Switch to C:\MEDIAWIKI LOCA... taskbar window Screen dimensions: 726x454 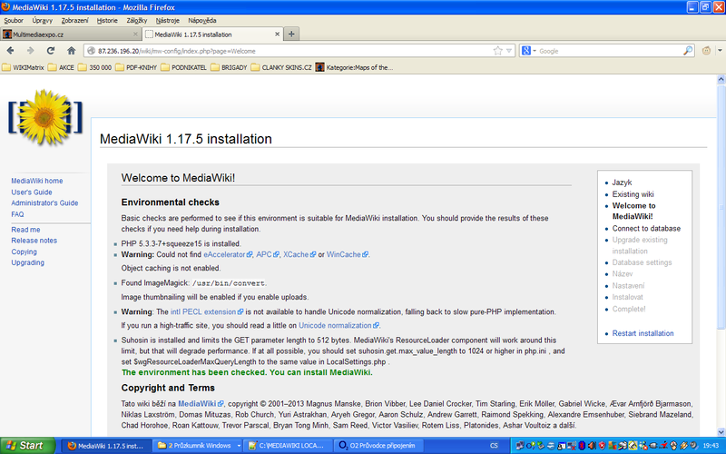tap(288, 446)
